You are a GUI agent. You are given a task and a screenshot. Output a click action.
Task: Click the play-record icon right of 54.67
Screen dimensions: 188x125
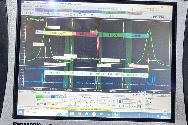coord(140,107)
